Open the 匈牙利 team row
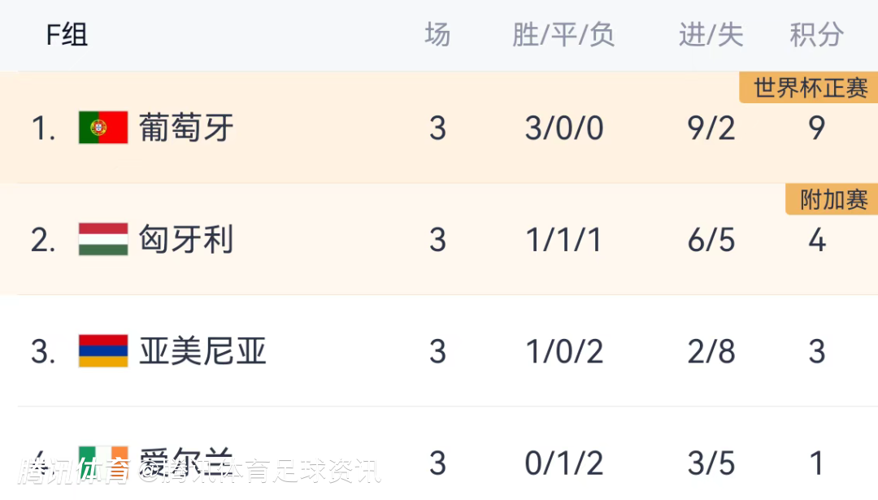The image size is (878, 500). [x=186, y=240]
